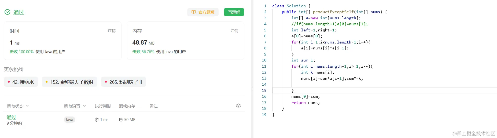Click the commented-out if line in the code
497x138 pixels.
(330, 24)
